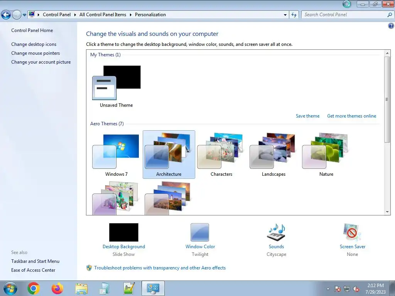395x296 pixels.
Task: Open Windows Explorer from taskbar
Action: [81, 289]
